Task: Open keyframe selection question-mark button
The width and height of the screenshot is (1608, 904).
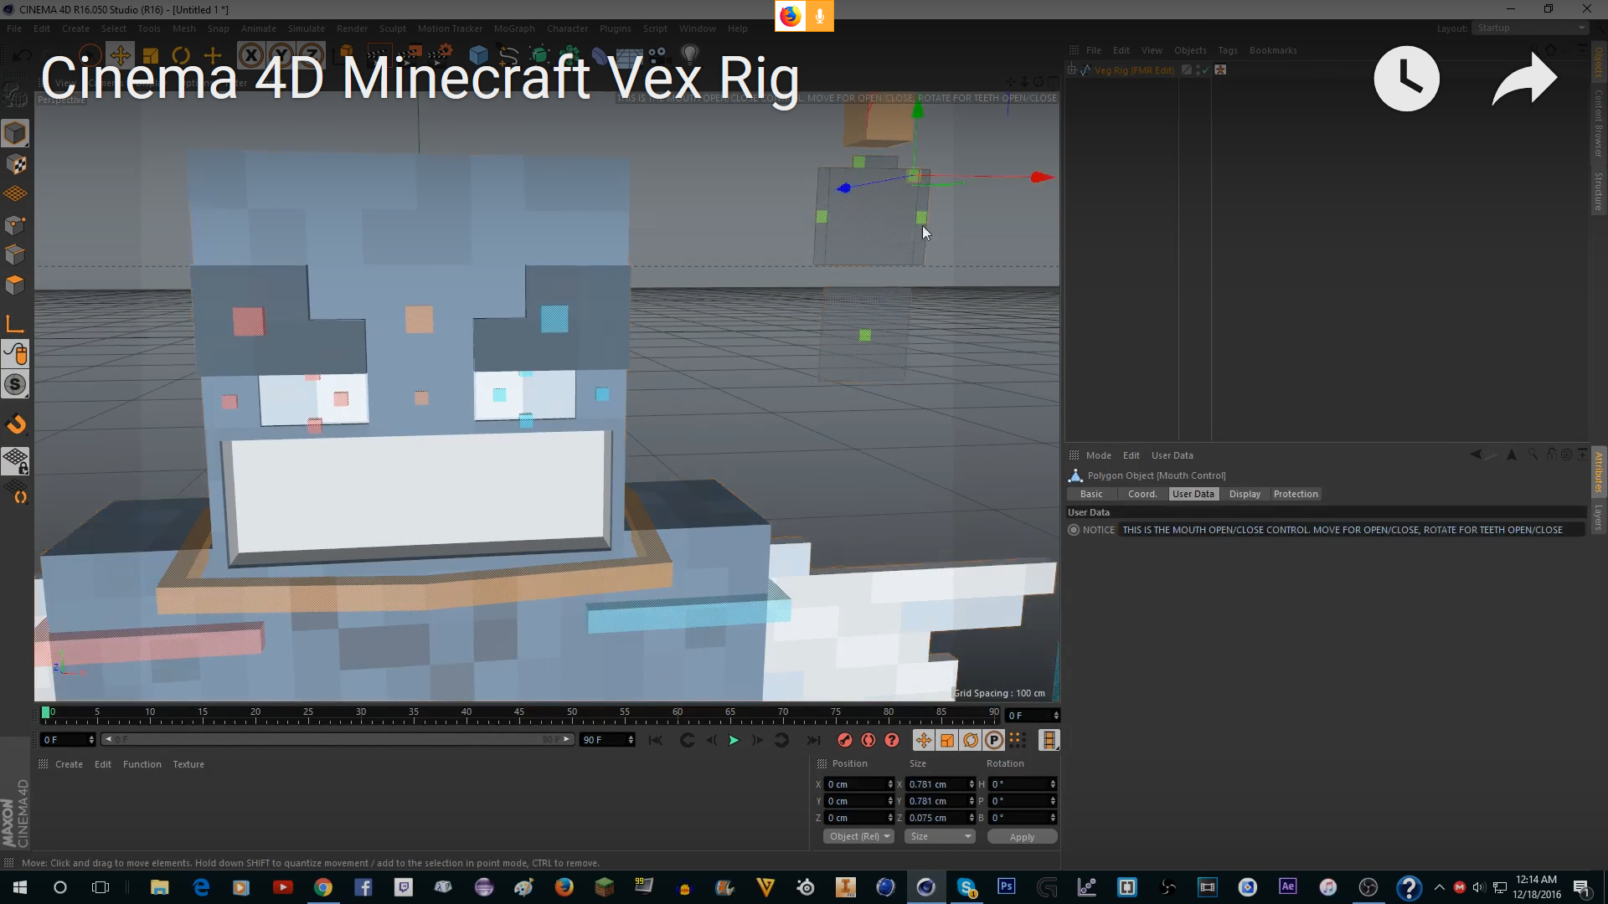Action: tap(892, 740)
